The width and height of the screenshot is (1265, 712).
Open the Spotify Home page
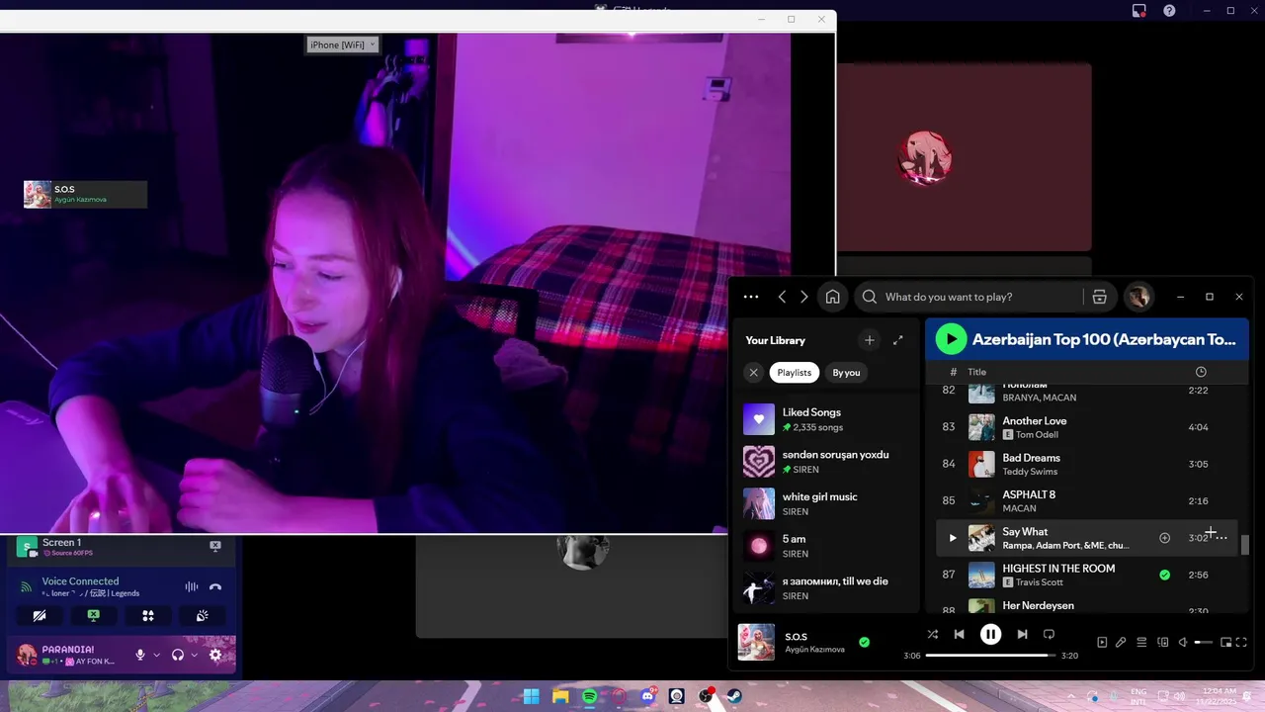pos(833,297)
